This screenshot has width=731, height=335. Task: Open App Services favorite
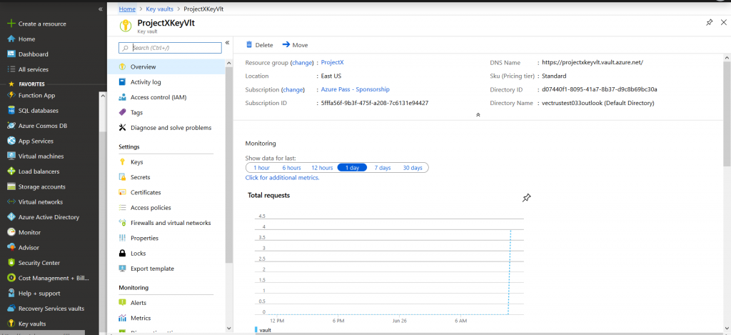36,141
